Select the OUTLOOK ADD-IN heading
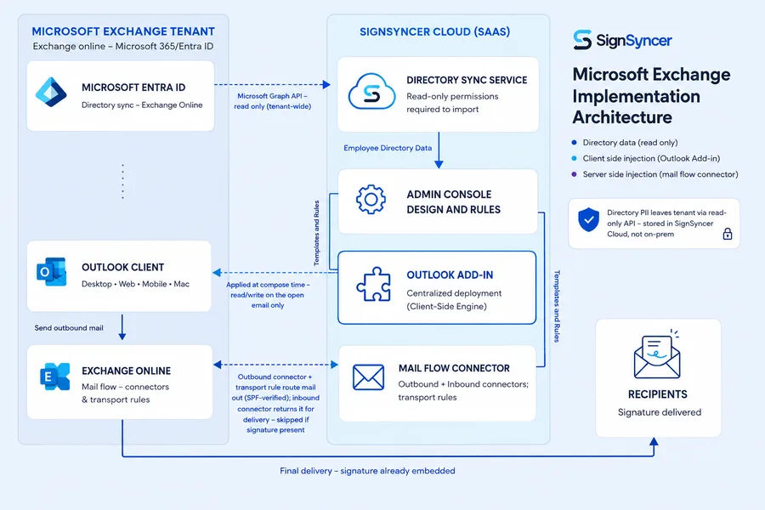The image size is (765, 510). [450, 275]
